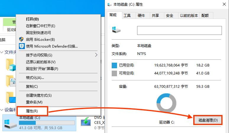This screenshot has width=229, height=133.
Task: Click the 本地磁盘 (C:) drive label in Explorer
Action: click(30, 118)
